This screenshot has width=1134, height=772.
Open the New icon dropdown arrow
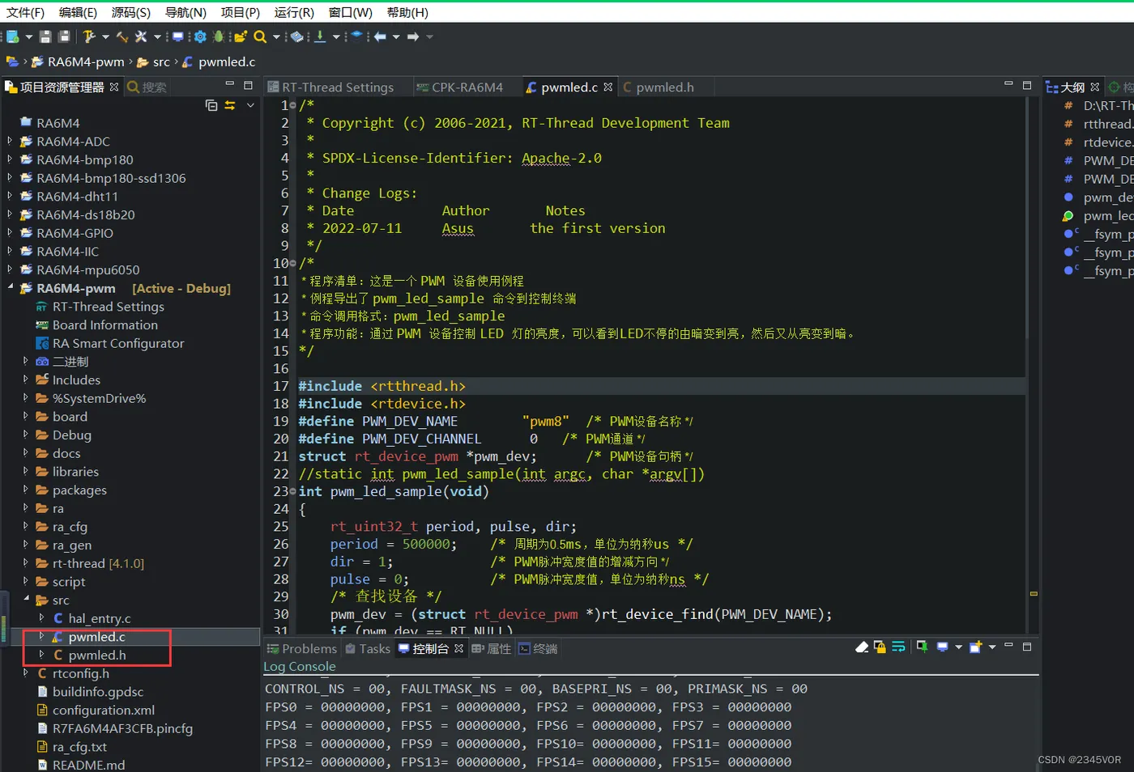(29, 36)
